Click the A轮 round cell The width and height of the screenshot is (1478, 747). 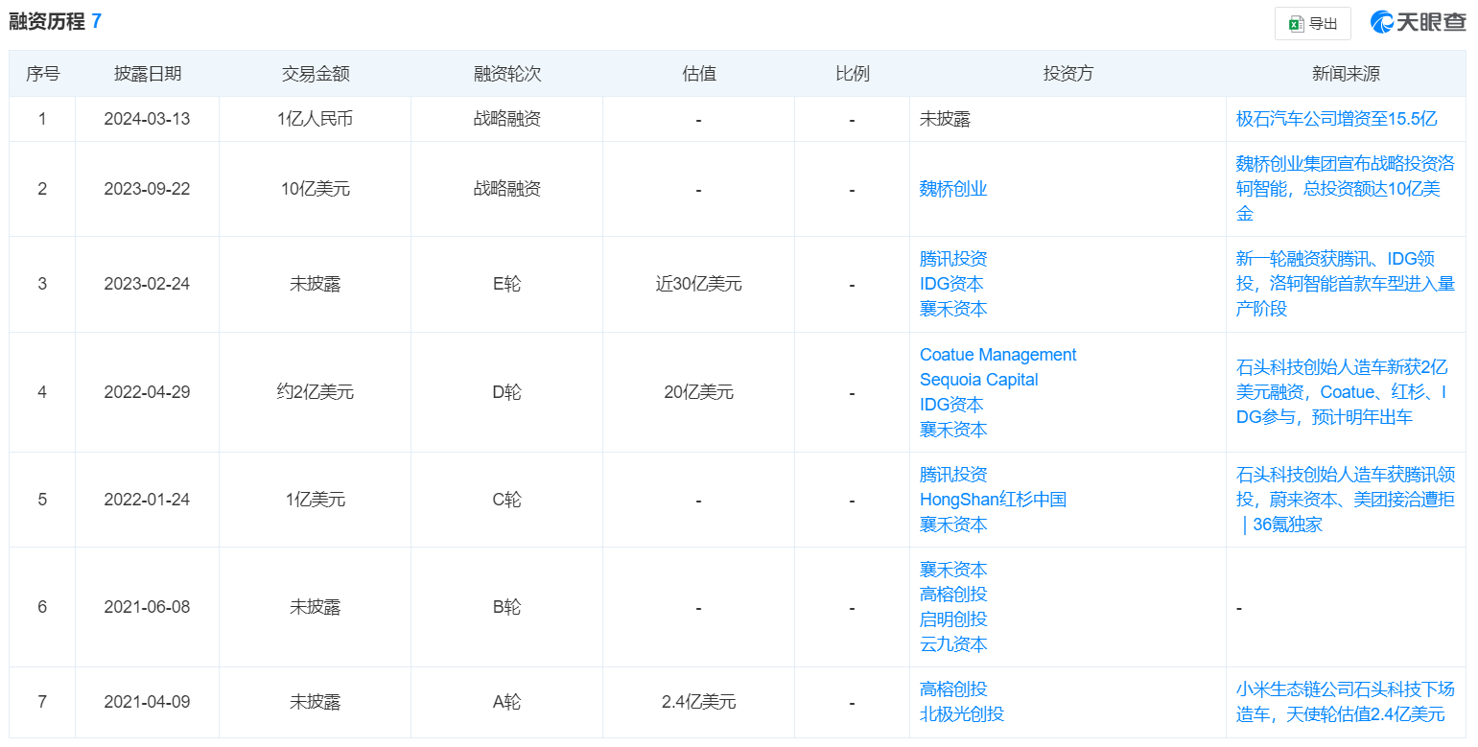tap(506, 702)
